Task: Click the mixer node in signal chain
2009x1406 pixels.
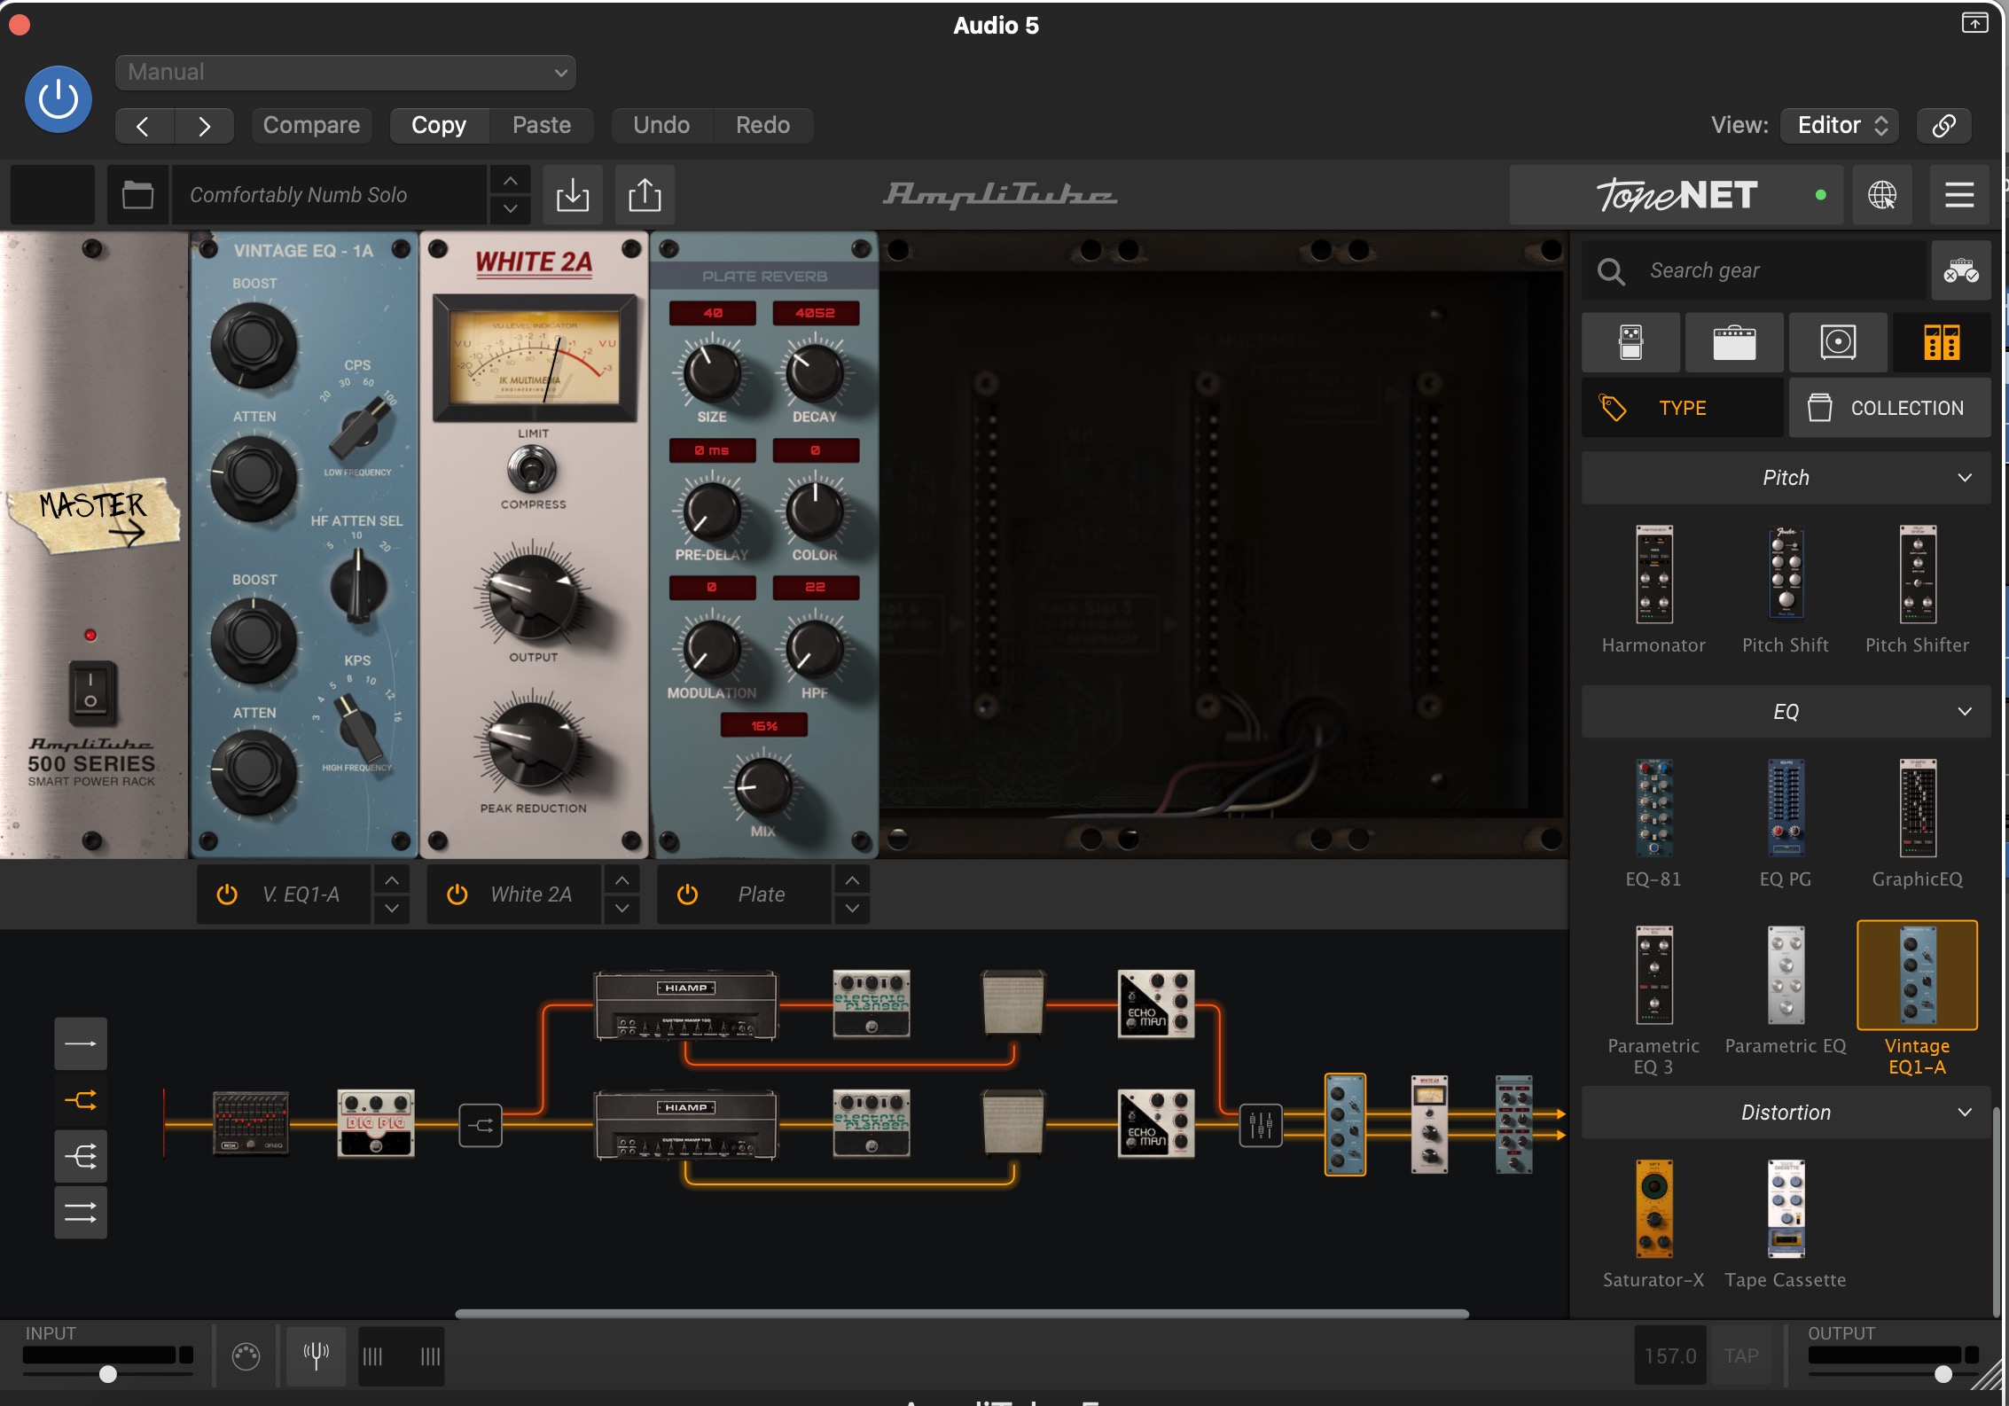Action: pos(1260,1125)
